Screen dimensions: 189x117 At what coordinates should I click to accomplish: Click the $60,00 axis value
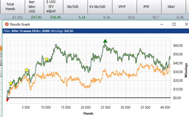tap(178, 46)
